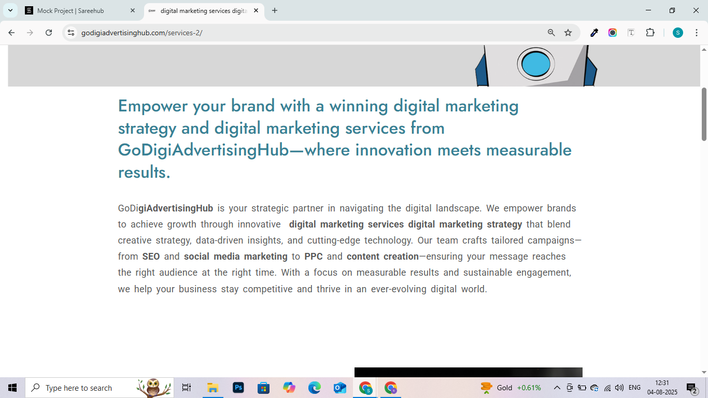708x398 pixels.
Task: Close the digital marketing services tab
Action: pos(256,10)
